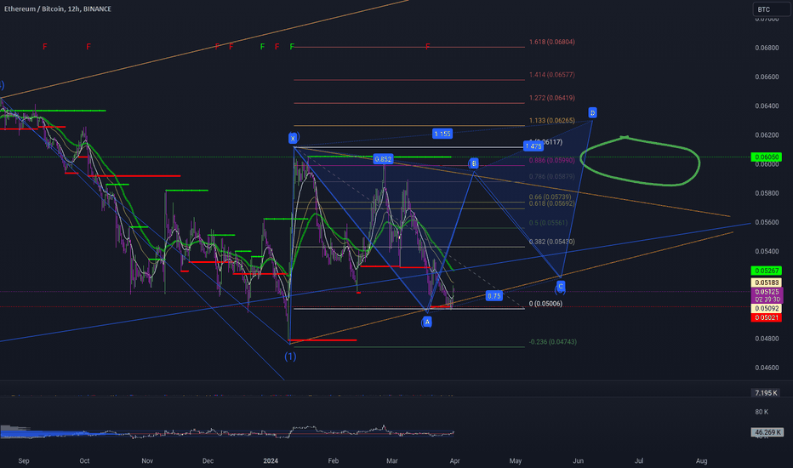This screenshot has height=468, width=793.
Task: Click the 0.04800 price axis label
Action: (767, 339)
